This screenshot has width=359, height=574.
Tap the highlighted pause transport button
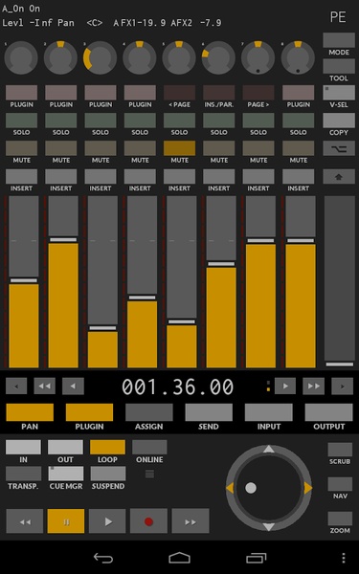pyautogui.click(x=66, y=520)
